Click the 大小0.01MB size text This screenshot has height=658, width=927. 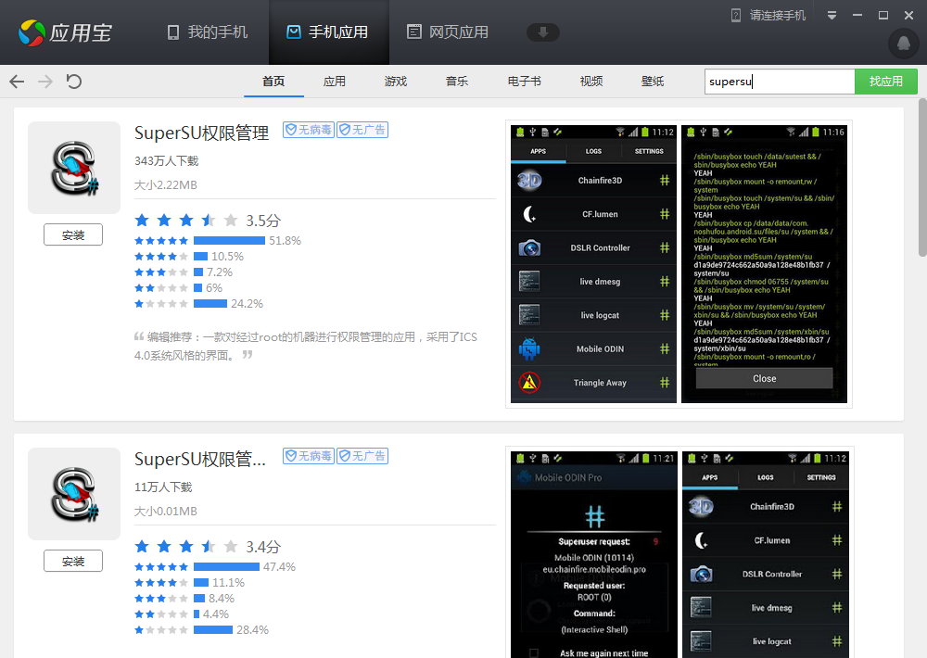[x=166, y=512]
